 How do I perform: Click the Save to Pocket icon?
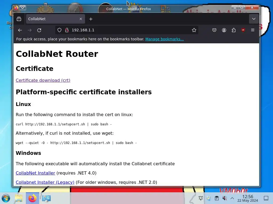click(x=214, y=30)
